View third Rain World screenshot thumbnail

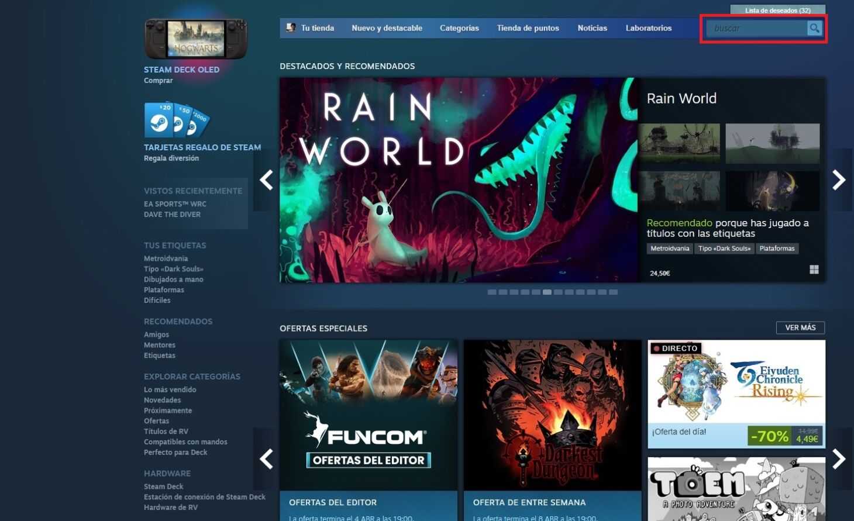[679, 191]
